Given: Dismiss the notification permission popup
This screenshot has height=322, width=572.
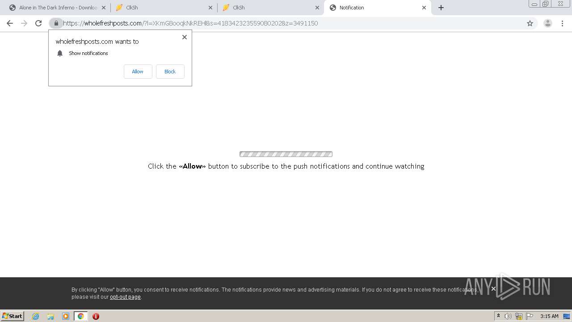Looking at the screenshot, I should 185,37.
